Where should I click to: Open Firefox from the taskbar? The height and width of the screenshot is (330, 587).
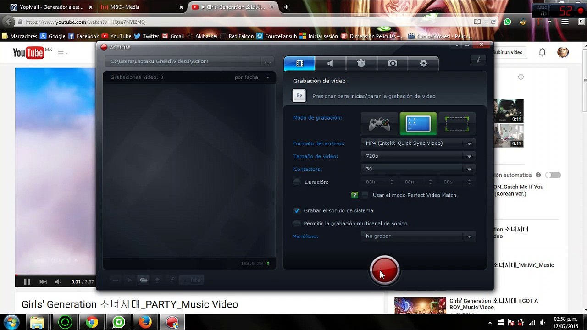145,323
